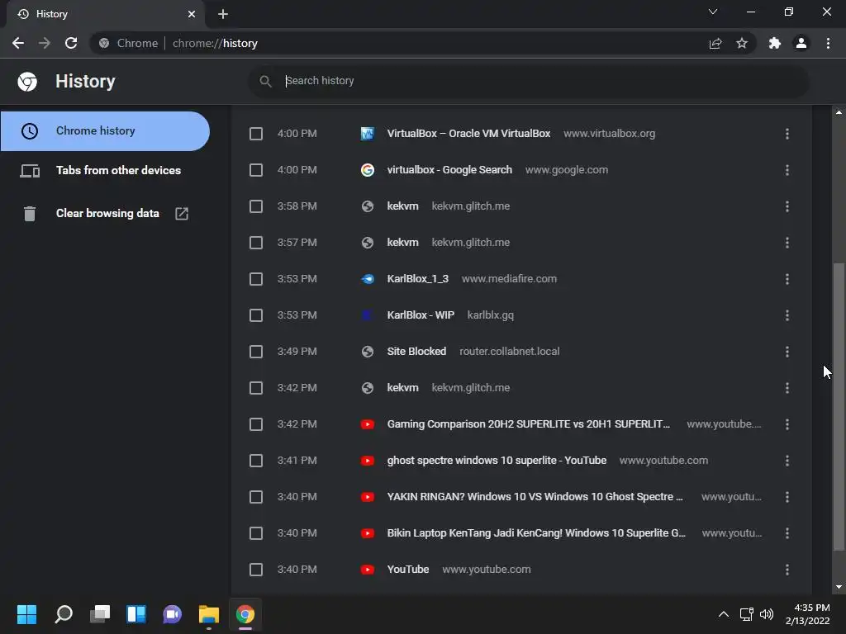Click the scrollbar down arrow
846x634 pixels.
[x=839, y=587]
